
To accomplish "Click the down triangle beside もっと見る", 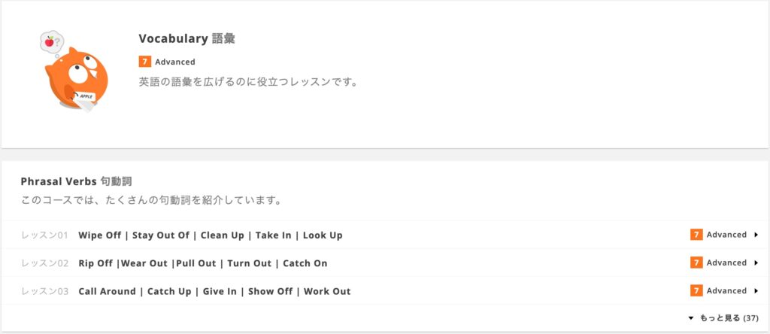I will pos(691,318).
